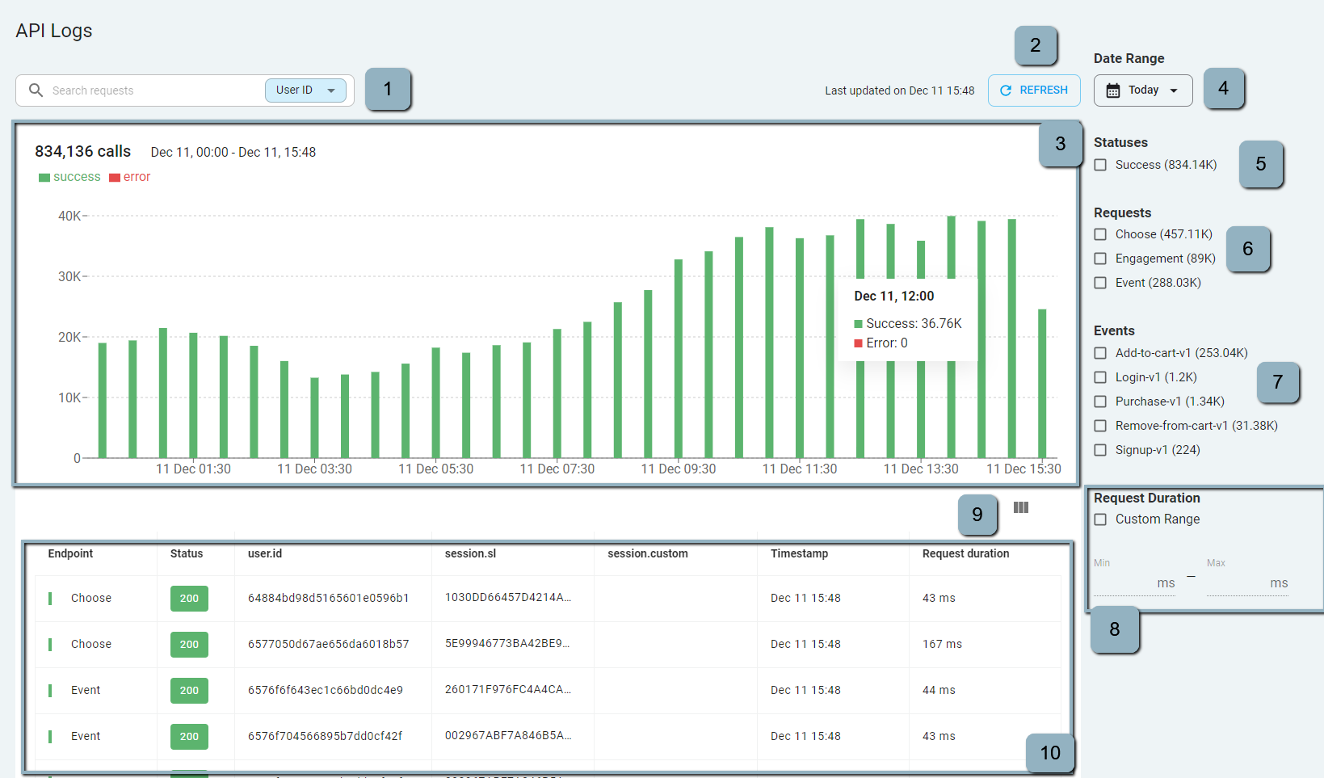
Task: Click the Request duration column header
Action: pyautogui.click(x=965, y=553)
